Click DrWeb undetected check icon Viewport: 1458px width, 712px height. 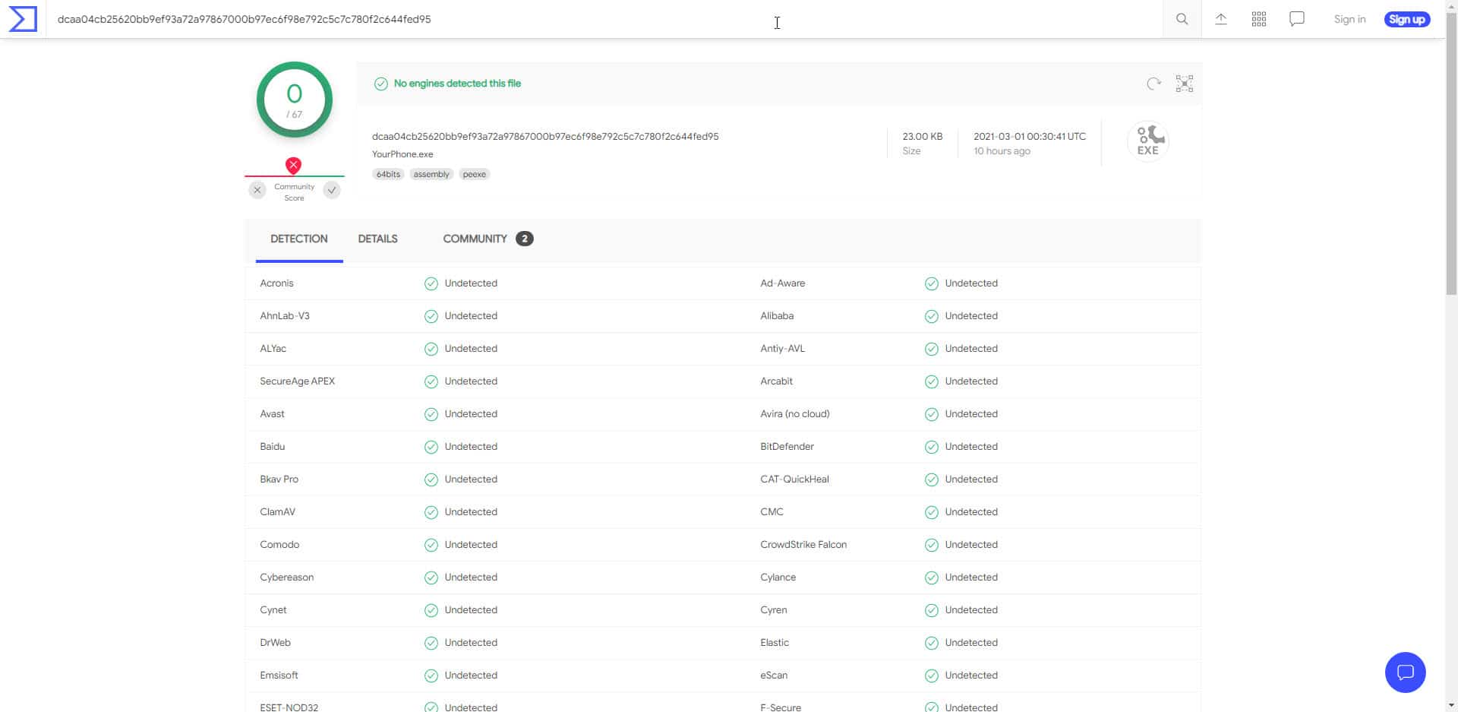pyautogui.click(x=431, y=643)
